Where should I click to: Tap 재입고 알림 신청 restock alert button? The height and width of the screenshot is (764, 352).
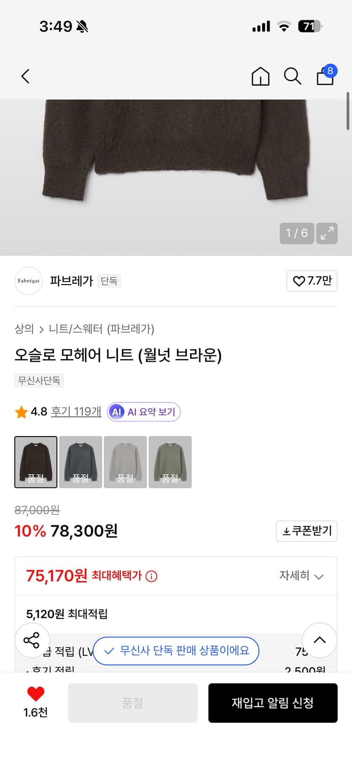(273, 703)
